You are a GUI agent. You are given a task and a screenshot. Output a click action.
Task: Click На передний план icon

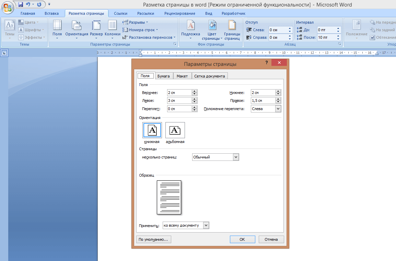tap(372, 22)
